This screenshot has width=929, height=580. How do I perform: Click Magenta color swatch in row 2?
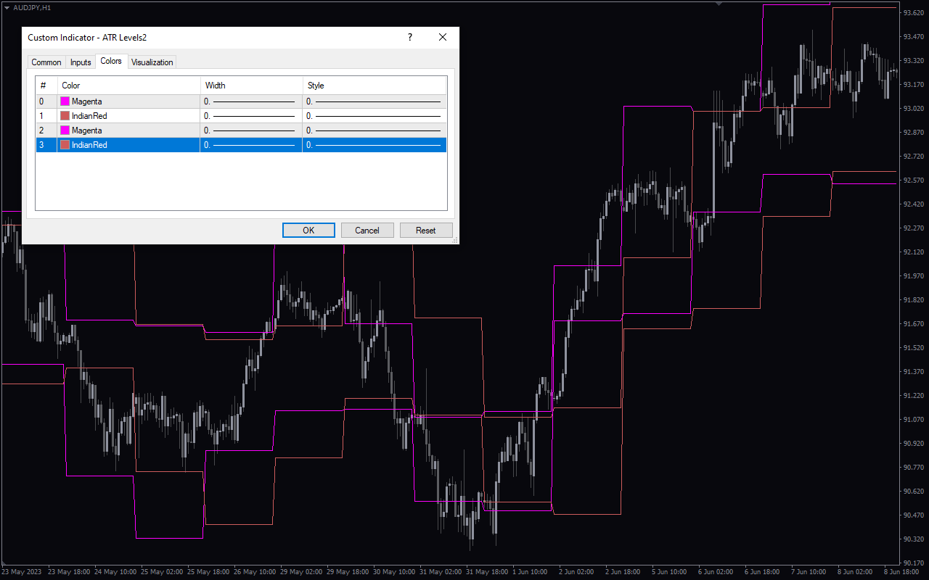pyautogui.click(x=65, y=130)
